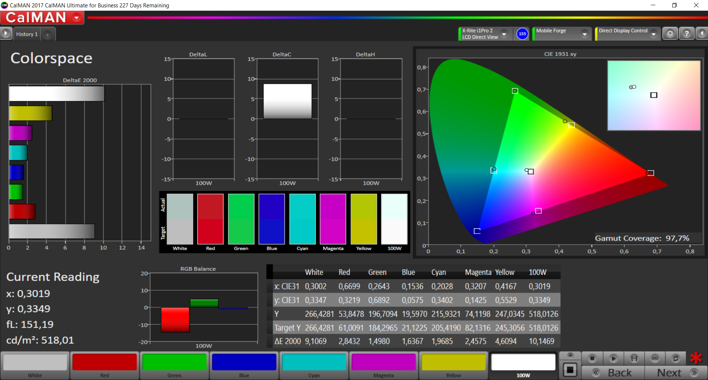Expand the pattern window up arrow
Screen dimensions: 708x380
[x=570, y=355]
